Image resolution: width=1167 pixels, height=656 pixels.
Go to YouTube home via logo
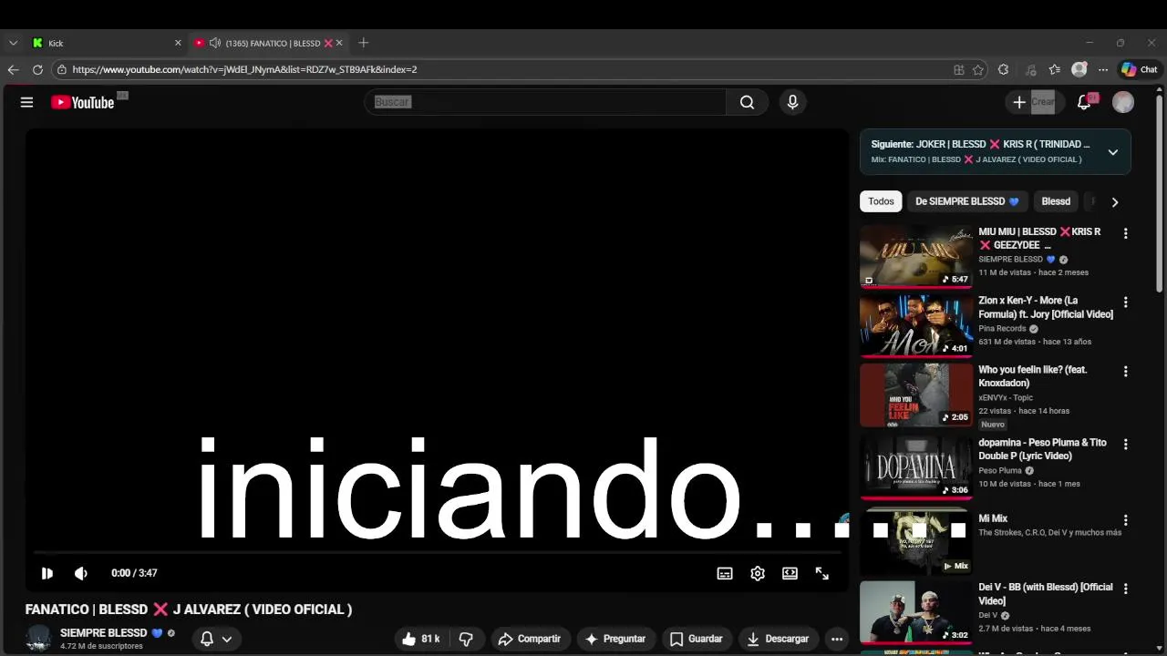pyautogui.click(x=83, y=102)
